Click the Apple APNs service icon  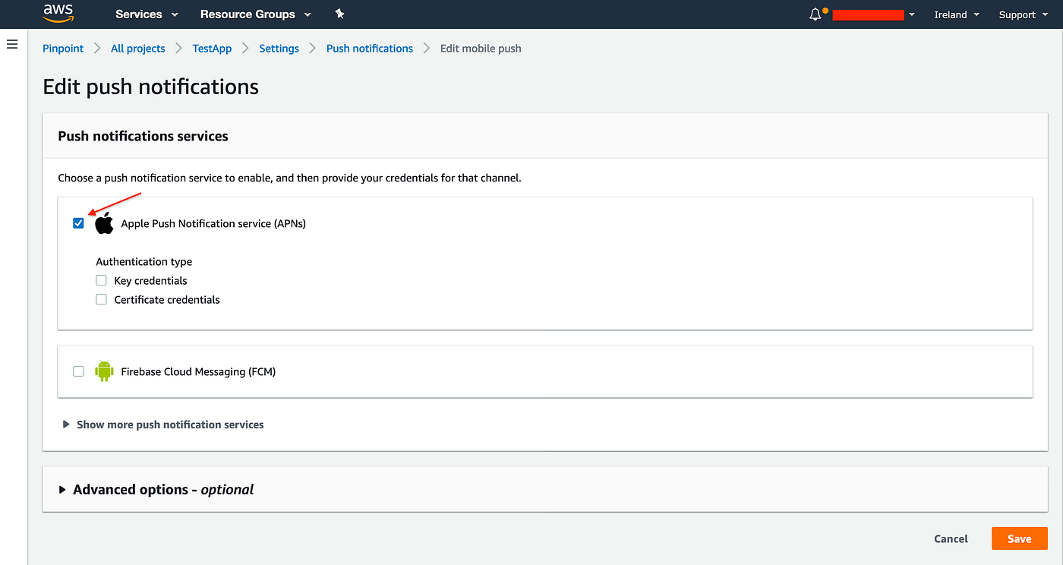[104, 223]
